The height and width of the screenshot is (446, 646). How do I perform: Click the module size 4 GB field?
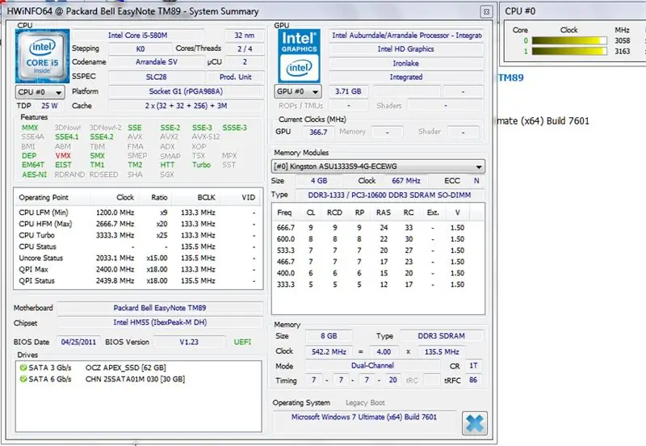tap(319, 180)
